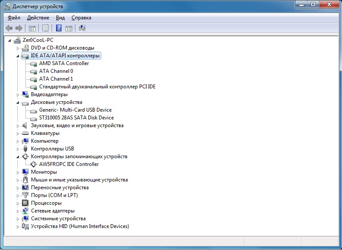Click the USB plug icon for Контроллеры USB
This screenshot has height=250, width=342.
tap(25, 149)
